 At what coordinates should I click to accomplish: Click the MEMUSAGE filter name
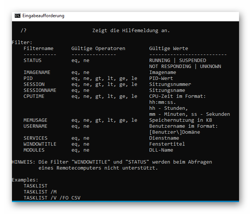tap(35, 120)
